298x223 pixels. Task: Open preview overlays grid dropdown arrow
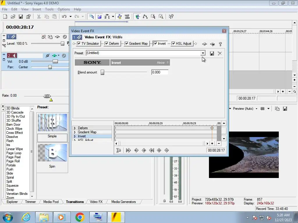[268, 109]
